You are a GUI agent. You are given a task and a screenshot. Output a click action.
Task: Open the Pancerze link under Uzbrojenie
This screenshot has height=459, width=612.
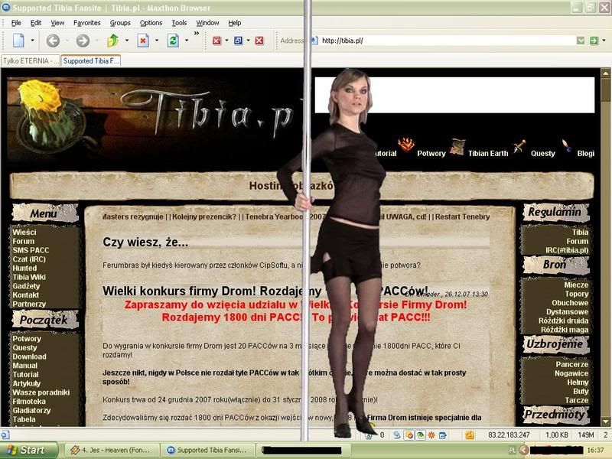click(x=571, y=365)
